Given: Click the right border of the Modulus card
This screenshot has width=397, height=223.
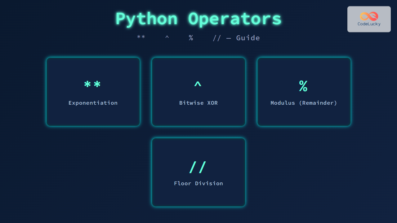Looking at the screenshot, I should coord(351,92).
